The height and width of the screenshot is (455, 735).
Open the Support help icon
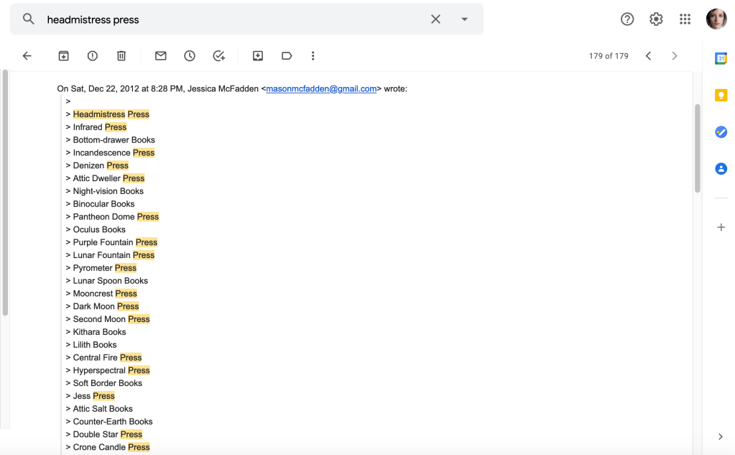click(x=627, y=19)
